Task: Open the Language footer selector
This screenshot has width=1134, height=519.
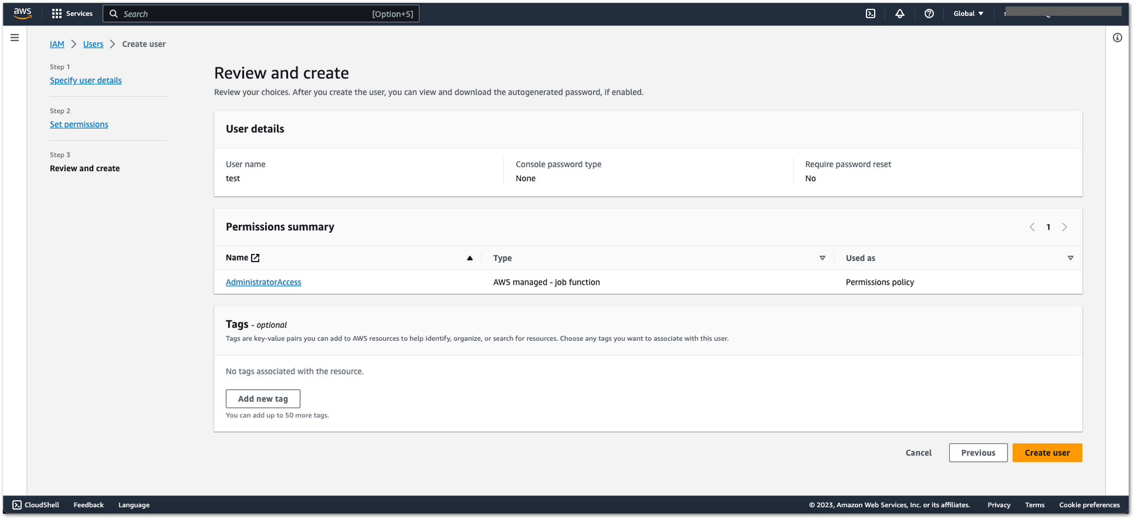Action: click(134, 505)
